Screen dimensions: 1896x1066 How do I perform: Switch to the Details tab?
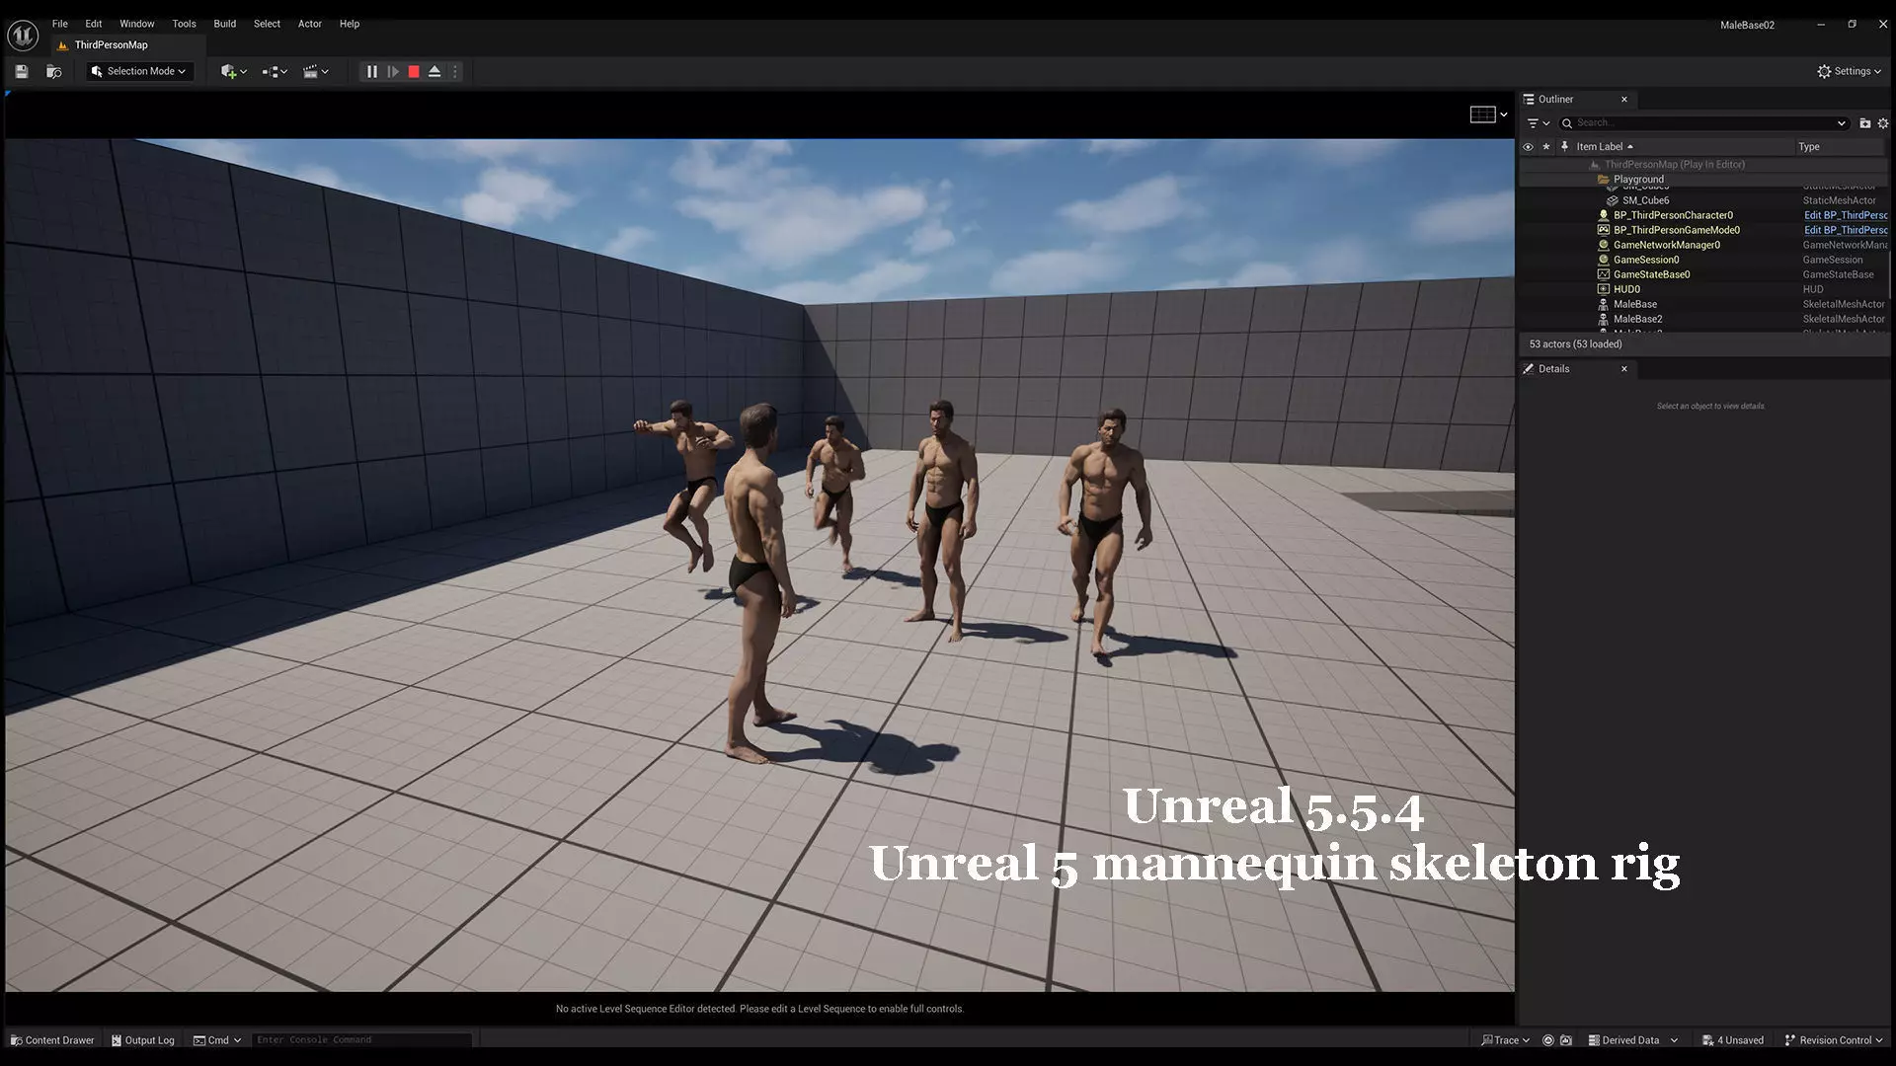pos(1553,369)
